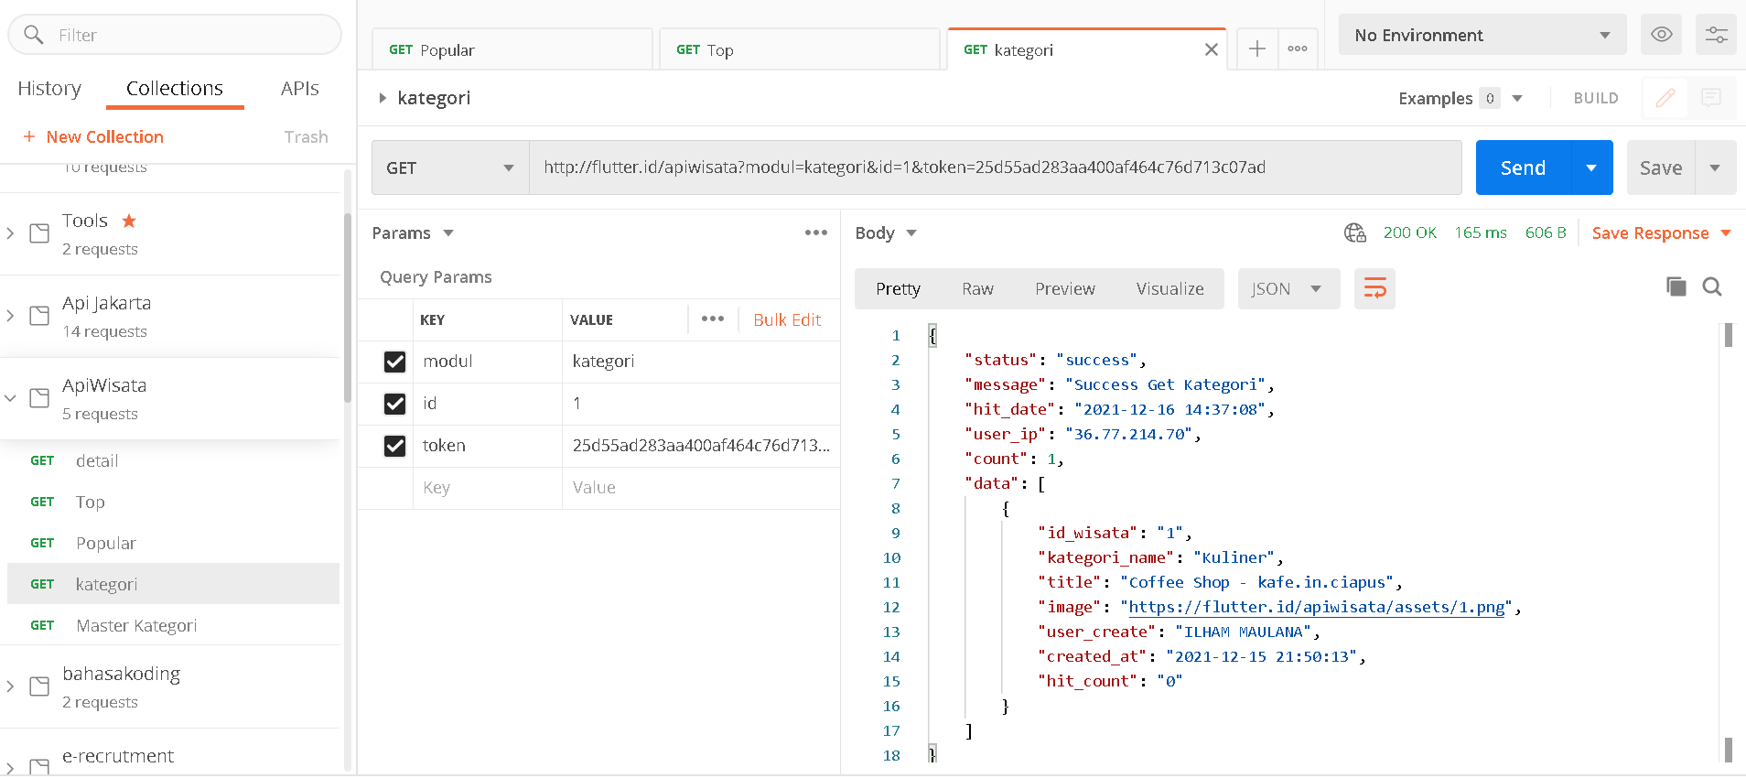Image resolution: width=1746 pixels, height=778 pixels.
Task: Search response with the magnifier icon
Action: click(x=1712, y=287)
